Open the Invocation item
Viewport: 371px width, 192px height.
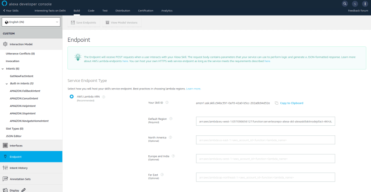tap(13, 61)
